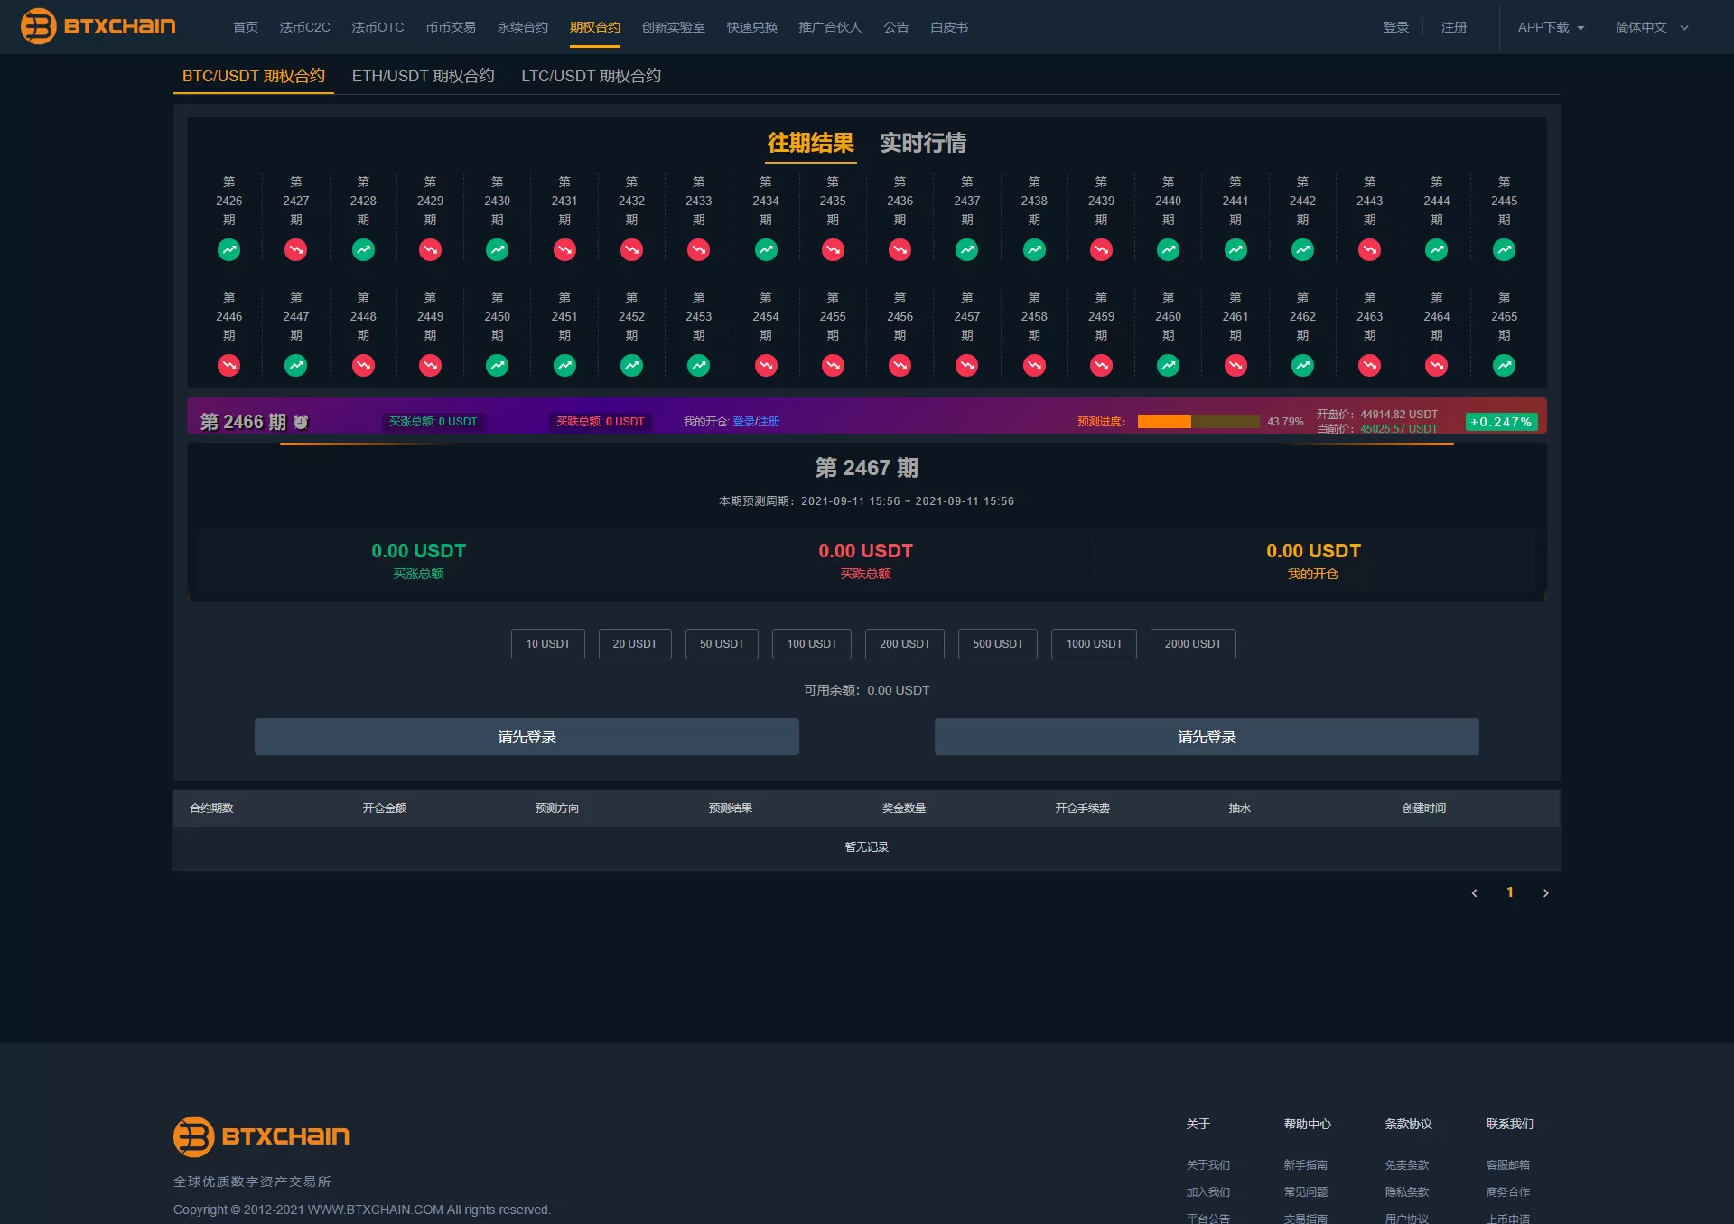Image resolution: width=1734 pixels, height=1224 pixels.
Task: Click the alarm clock icon beside 第 2466 期
Action: tap(301, 422)
